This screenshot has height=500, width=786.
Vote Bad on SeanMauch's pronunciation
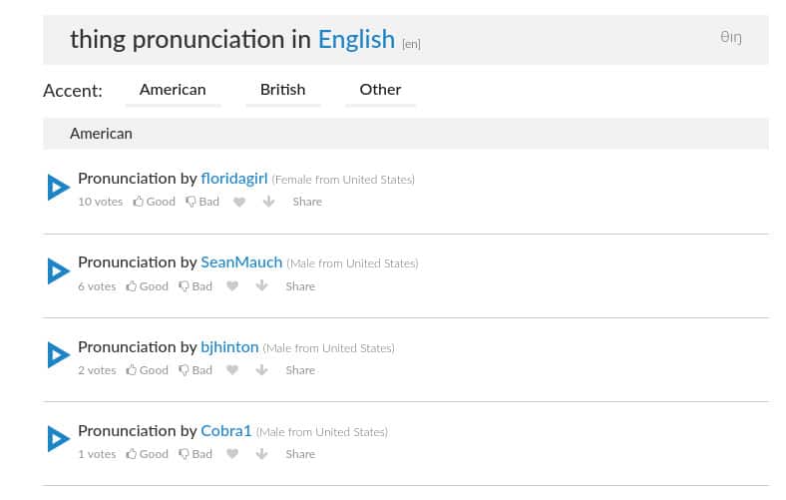pyautogui.click(x=196, y=285)
